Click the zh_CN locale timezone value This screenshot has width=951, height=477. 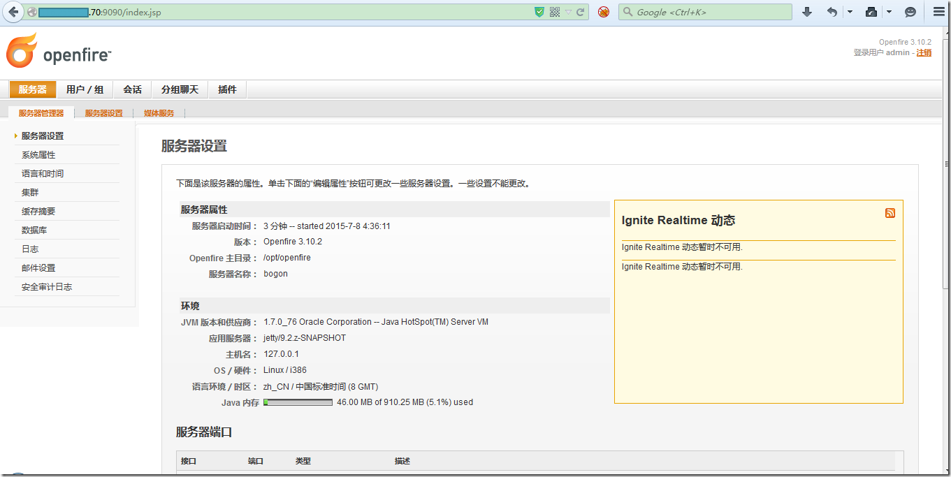321,387
